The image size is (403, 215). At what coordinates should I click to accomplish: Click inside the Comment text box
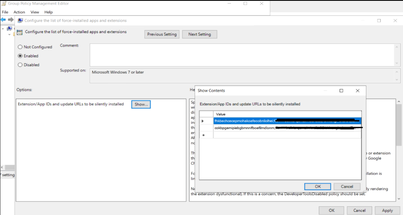[x=242, y=55]
